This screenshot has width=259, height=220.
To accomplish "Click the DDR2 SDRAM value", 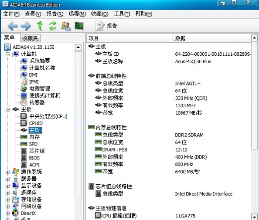I will pos(189,135).
